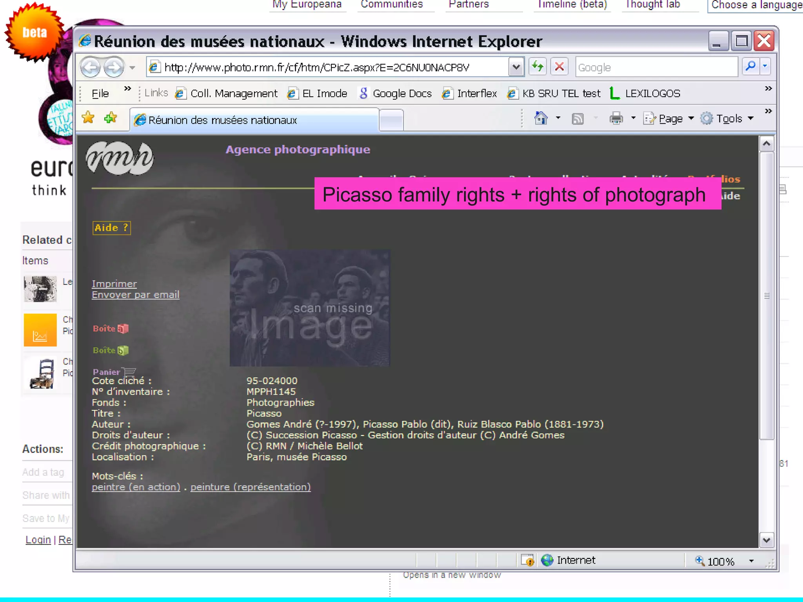This screenshot has height=602, width=803.
Task: Click the red Stop loading icon
Action: point(560,67)
